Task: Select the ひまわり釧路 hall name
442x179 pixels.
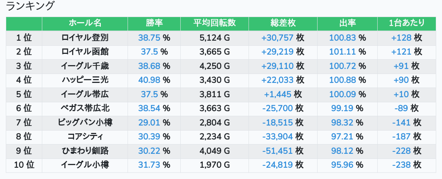Action: 85,151
